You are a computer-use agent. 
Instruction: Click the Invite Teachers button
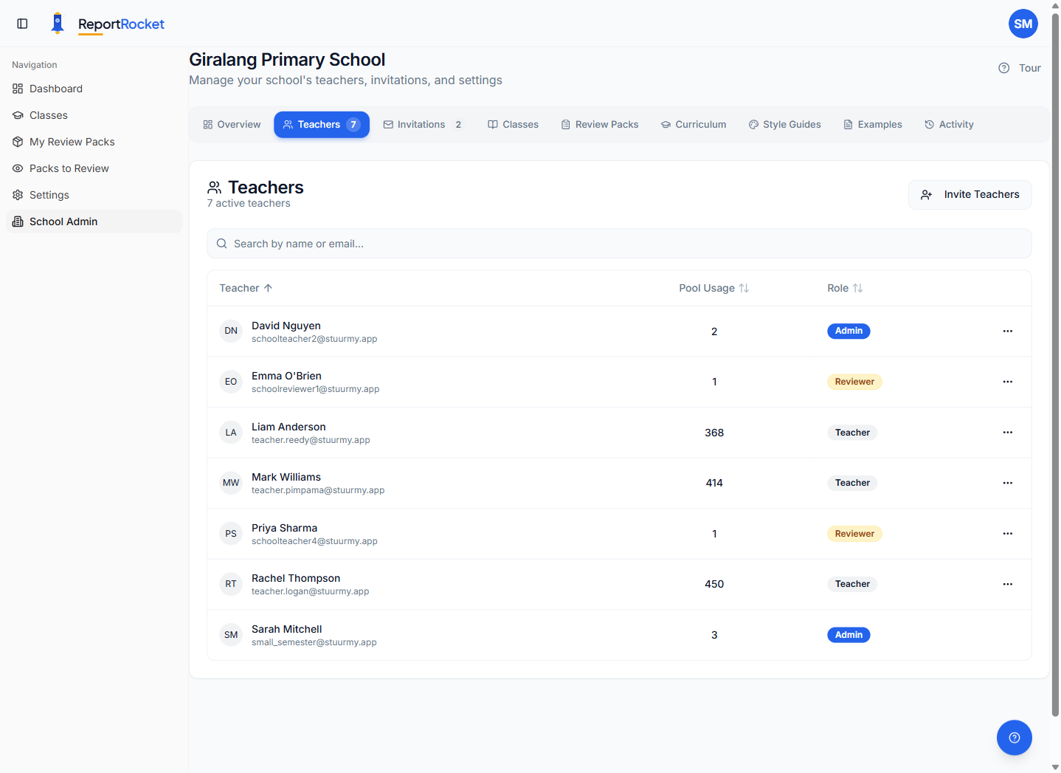[x=970, y=194]
